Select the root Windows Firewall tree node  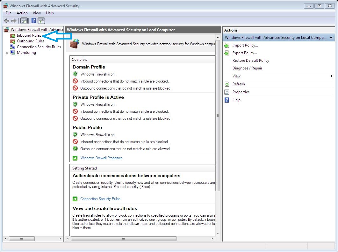click(37, 30)
